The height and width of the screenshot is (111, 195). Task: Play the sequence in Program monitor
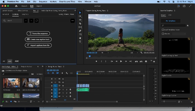pos(121,61)
